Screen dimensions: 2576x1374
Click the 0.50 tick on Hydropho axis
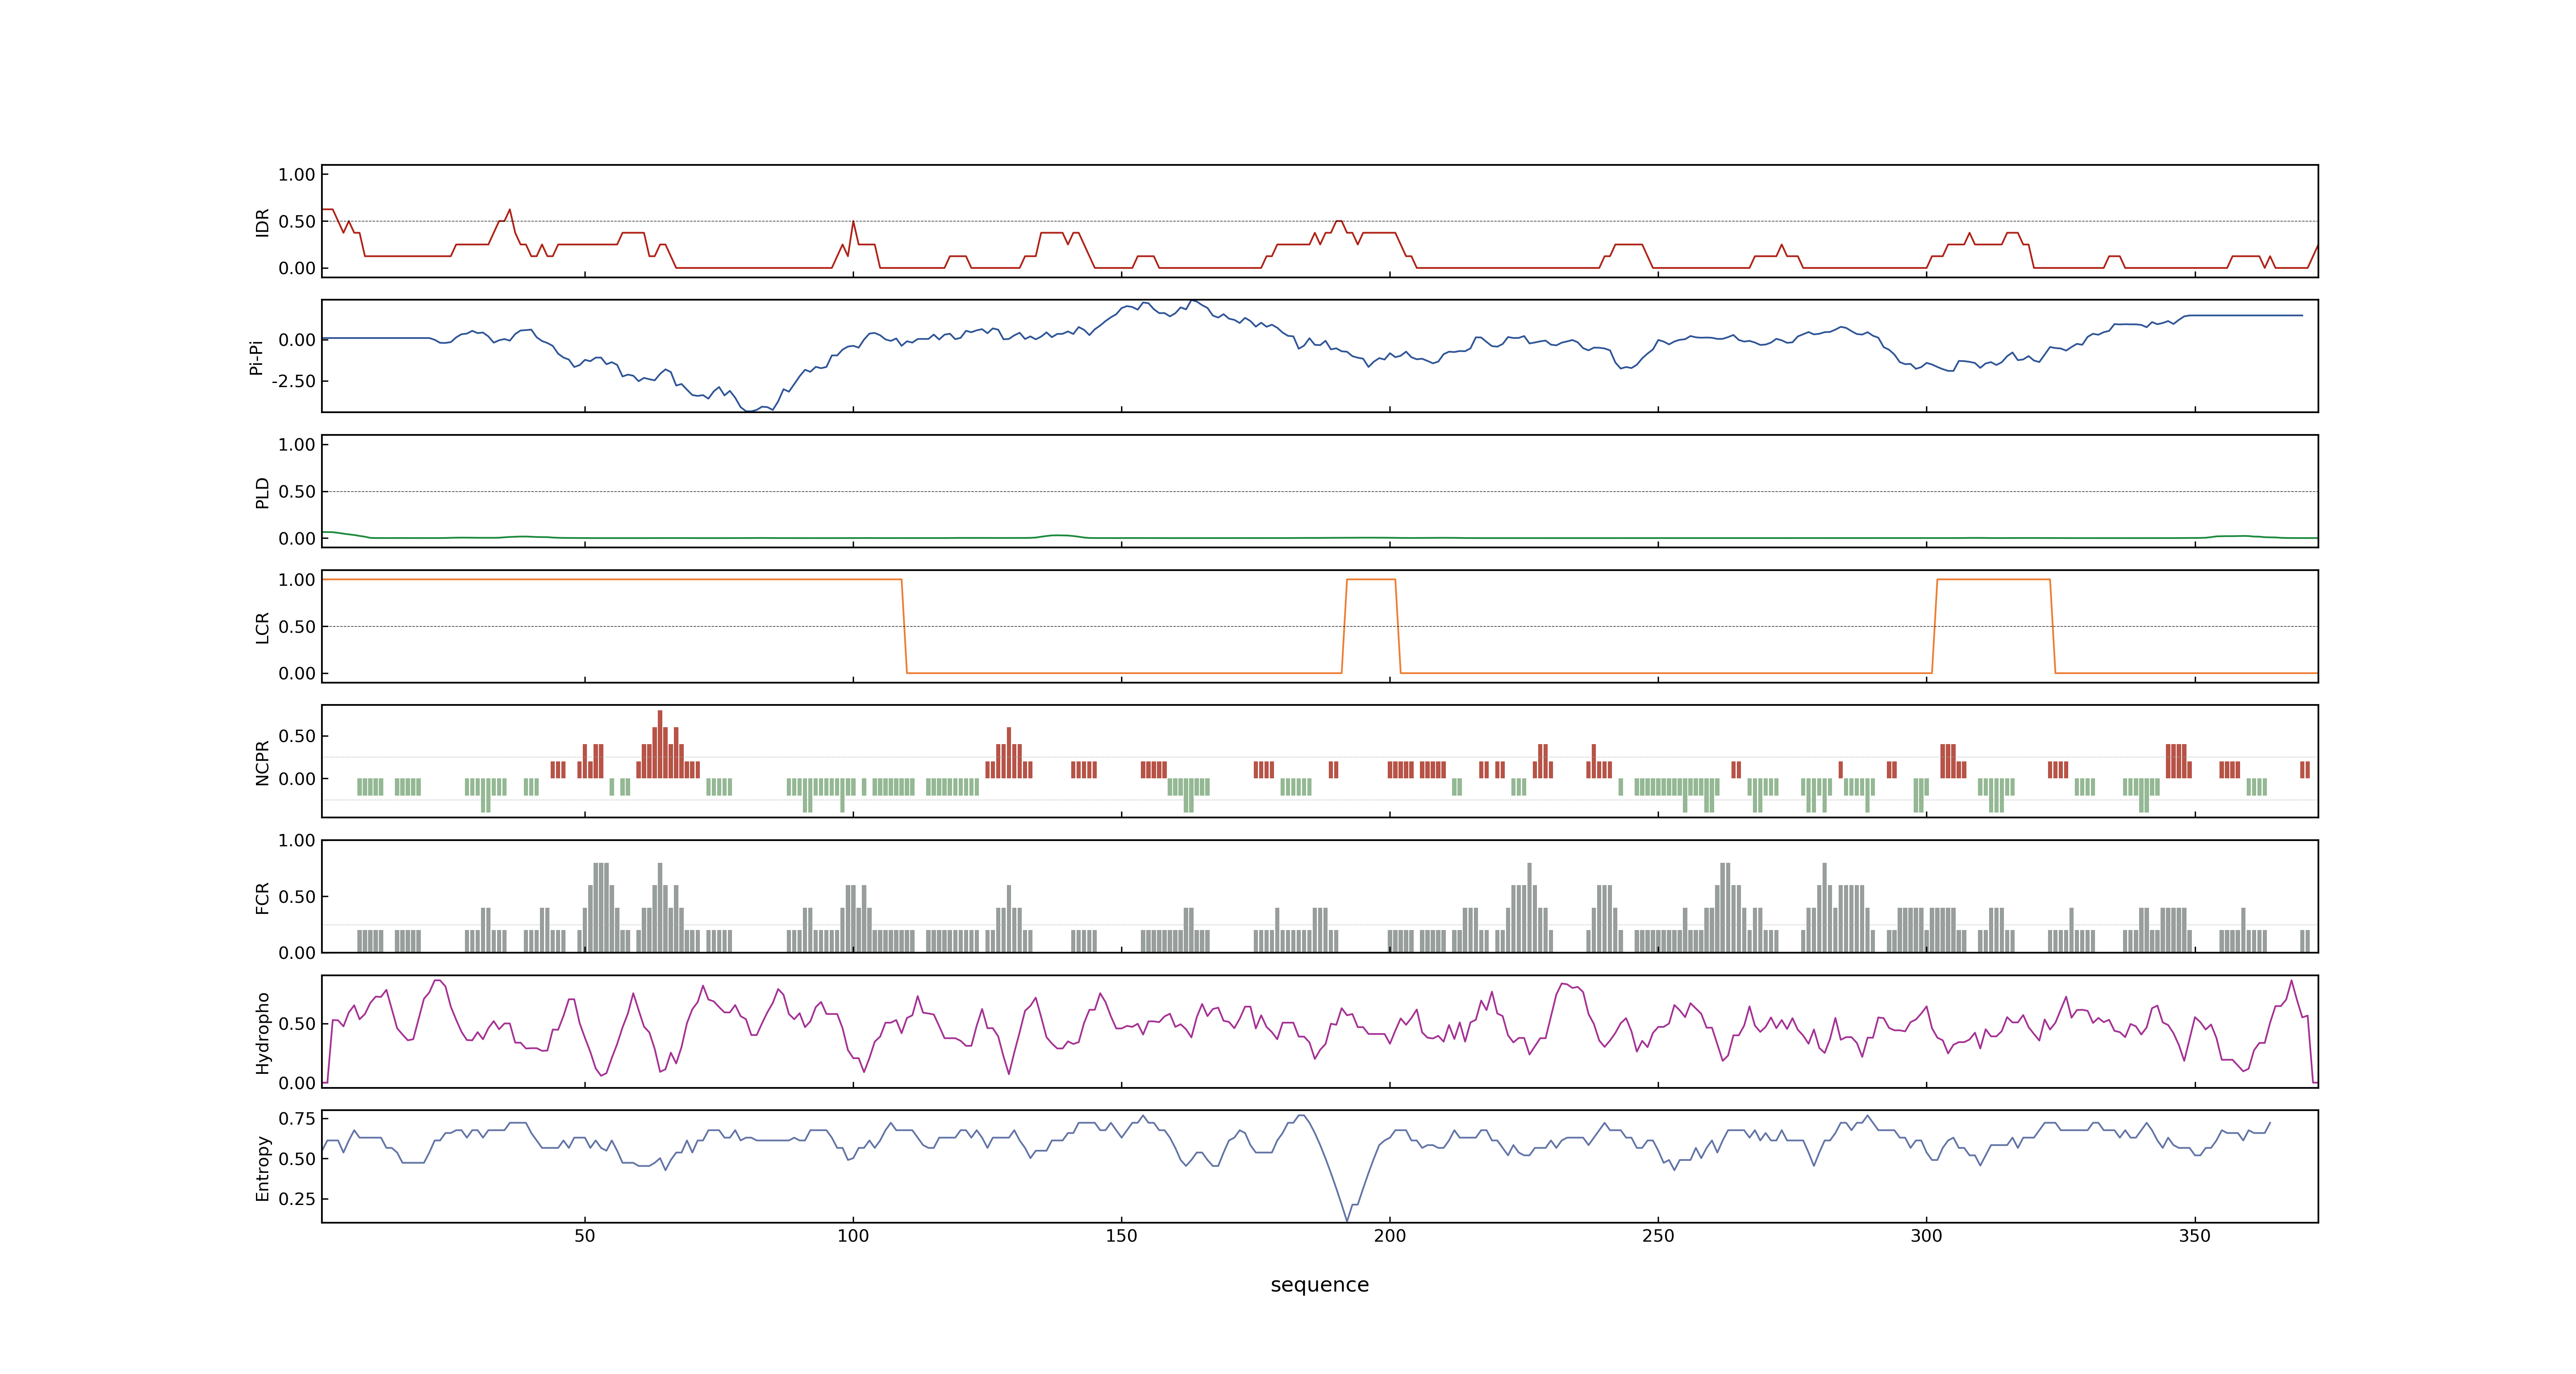click(x=297, y=1023)
